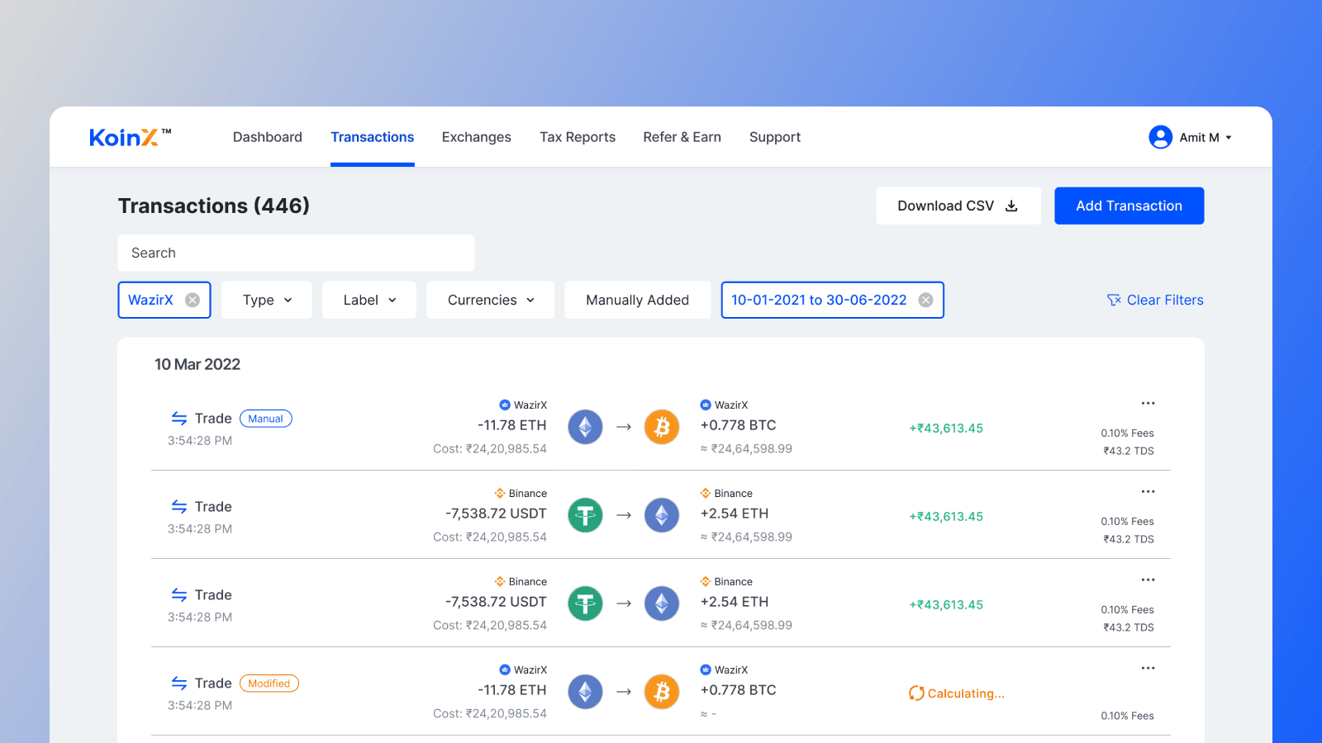Click the filter-clear icon beside Clear Filters
The width and height of the screenshot is (1322, 743).
(1114, 300)
